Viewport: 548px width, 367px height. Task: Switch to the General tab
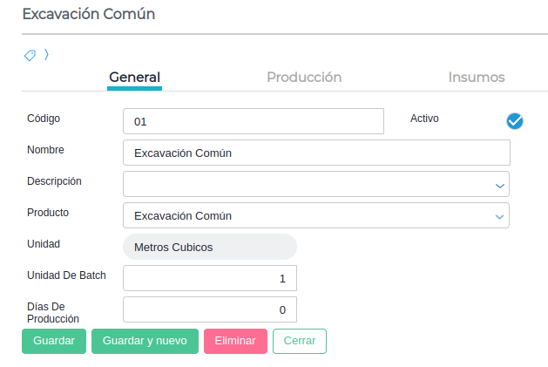point(134,77)
